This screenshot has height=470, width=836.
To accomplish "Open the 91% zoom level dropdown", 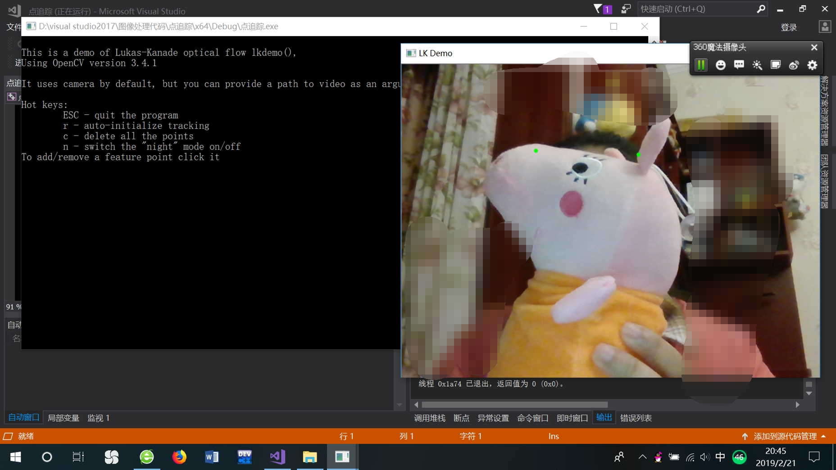I will (14, 307).
